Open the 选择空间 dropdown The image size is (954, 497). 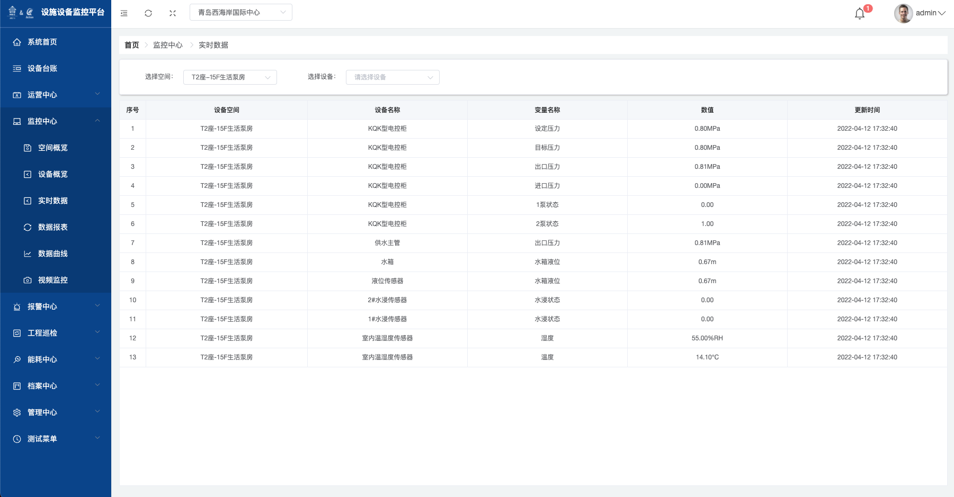click(230, 77)
